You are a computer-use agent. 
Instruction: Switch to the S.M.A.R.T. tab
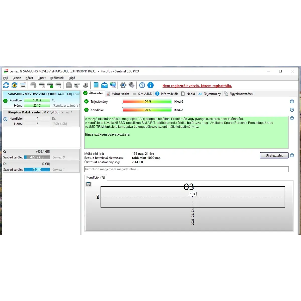point(142,94)
